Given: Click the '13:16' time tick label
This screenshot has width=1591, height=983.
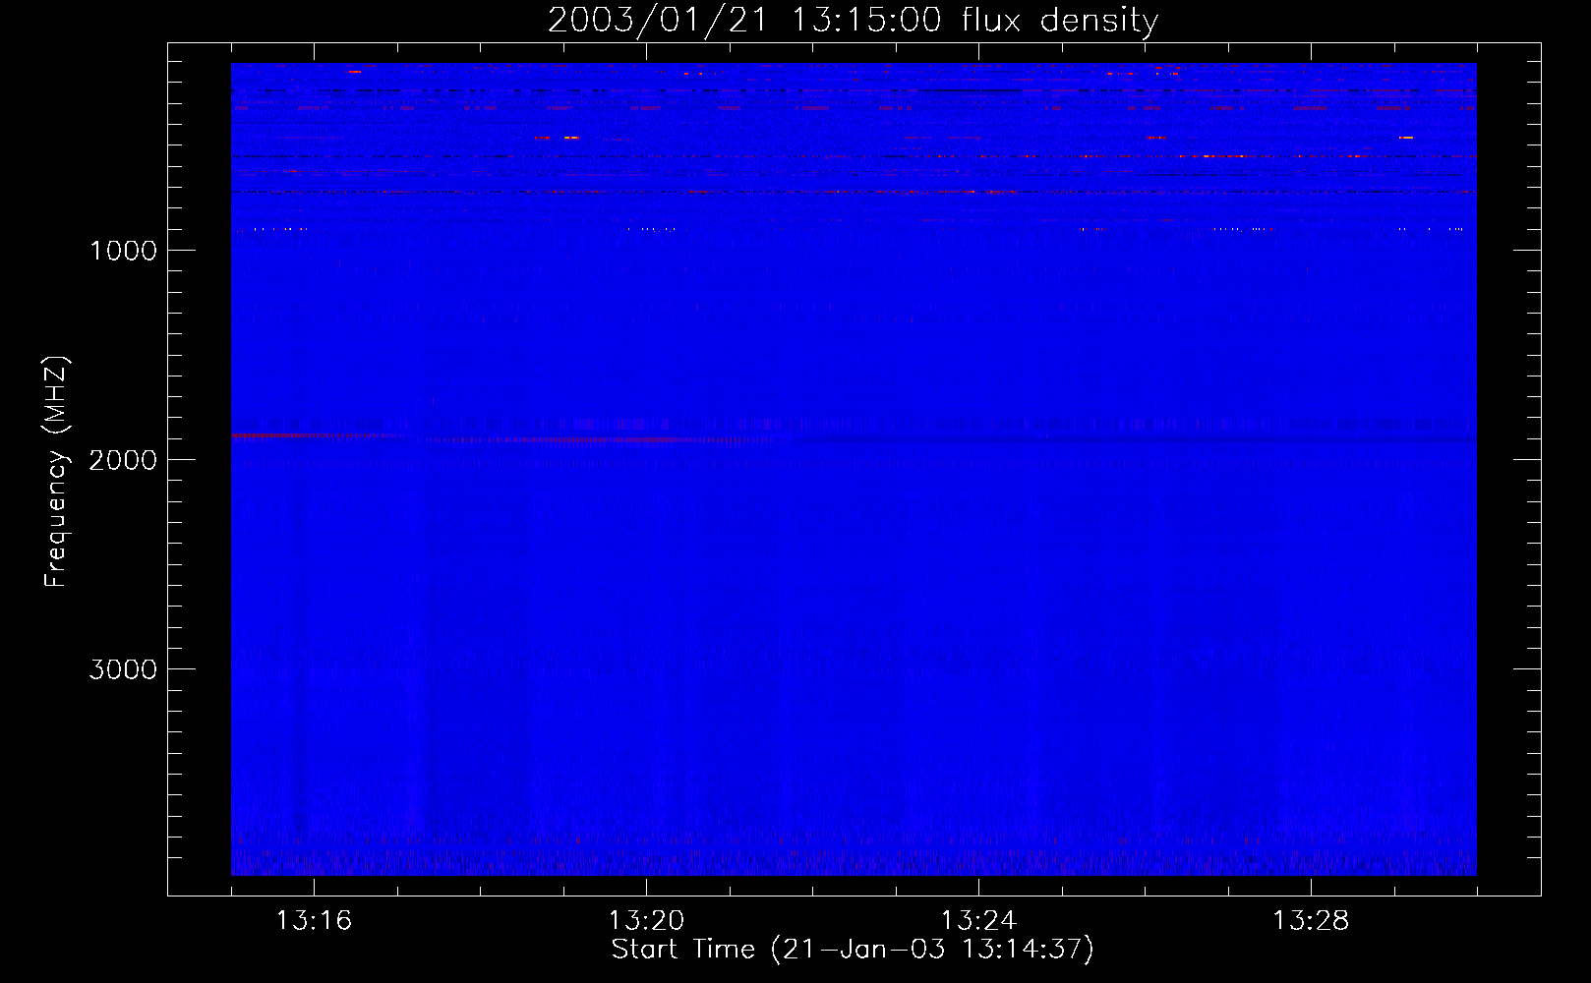Looking at the screenshot, I should click(x=314, y=920).
